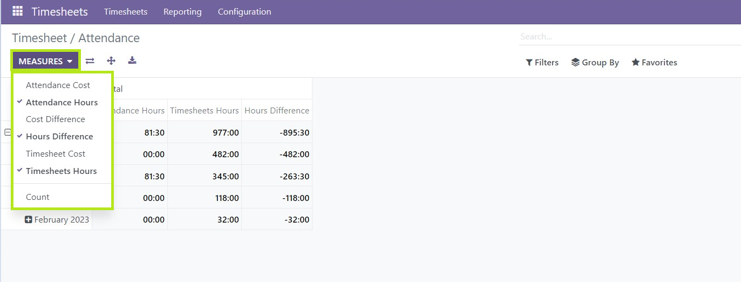Go to the Timesheets app title

point(59,11)
